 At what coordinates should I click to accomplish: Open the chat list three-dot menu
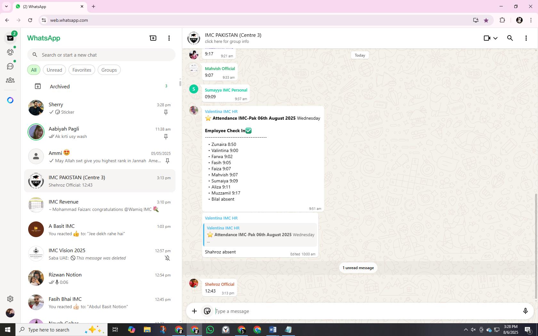169,38
